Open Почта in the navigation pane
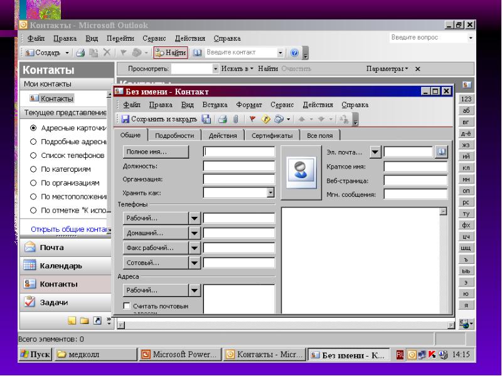The image size is (502, 376). 66,248
